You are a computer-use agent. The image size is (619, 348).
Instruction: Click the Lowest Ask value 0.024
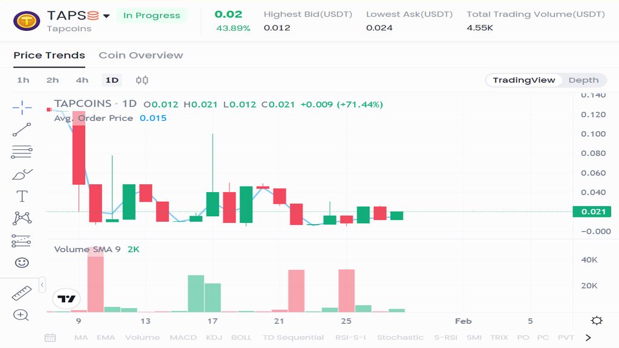(380, 28)
